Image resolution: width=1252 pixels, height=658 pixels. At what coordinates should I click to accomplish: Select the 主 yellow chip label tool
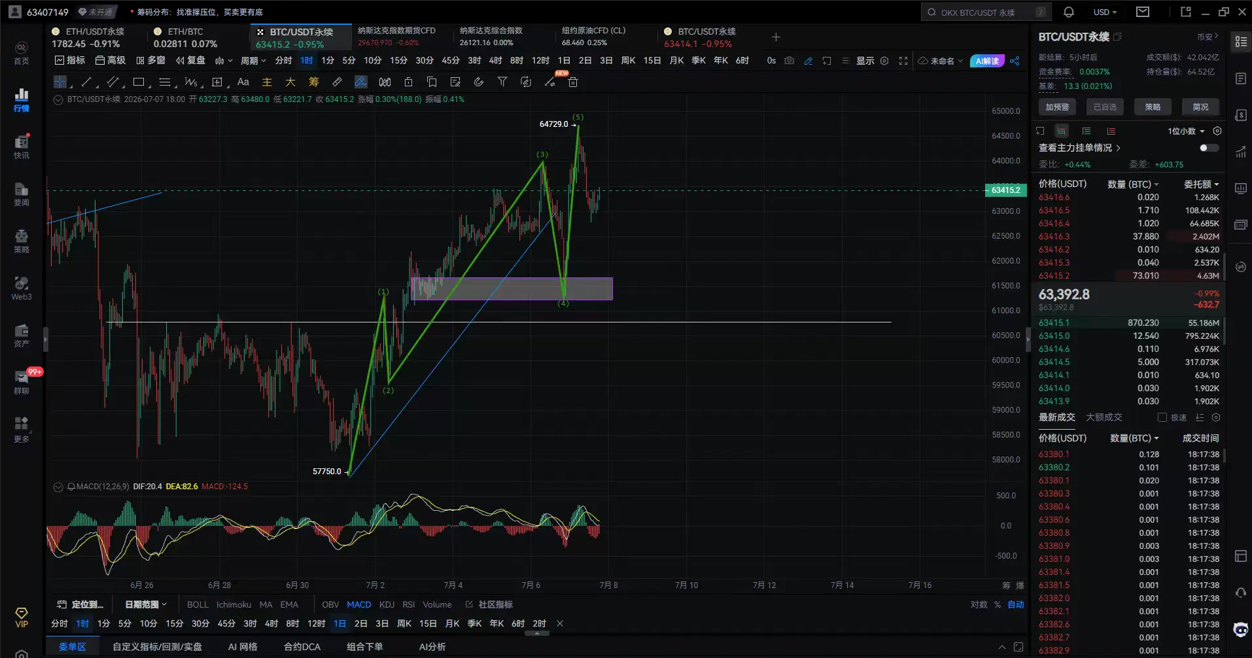(267, 82)
